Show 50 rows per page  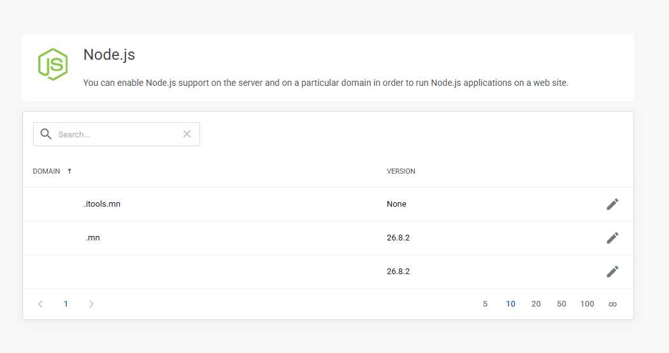[x=561, y=304]
